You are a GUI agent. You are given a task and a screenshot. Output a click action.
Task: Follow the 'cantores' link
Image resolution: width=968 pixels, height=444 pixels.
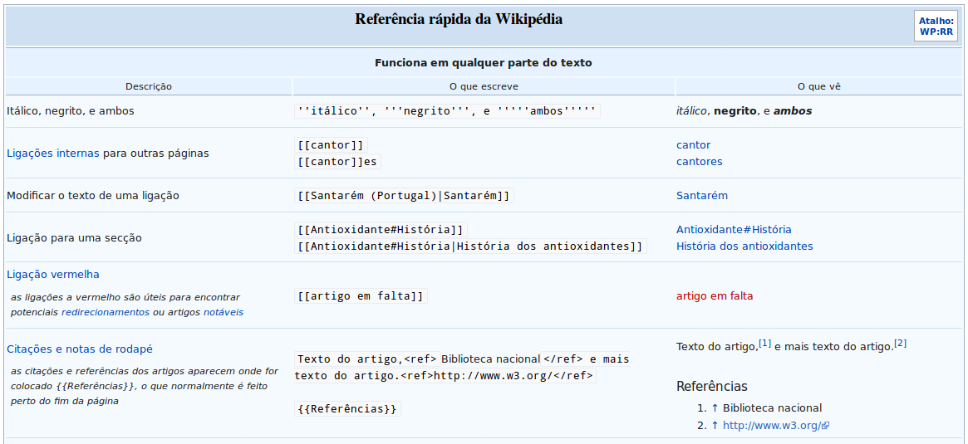[x=700, y=162]
